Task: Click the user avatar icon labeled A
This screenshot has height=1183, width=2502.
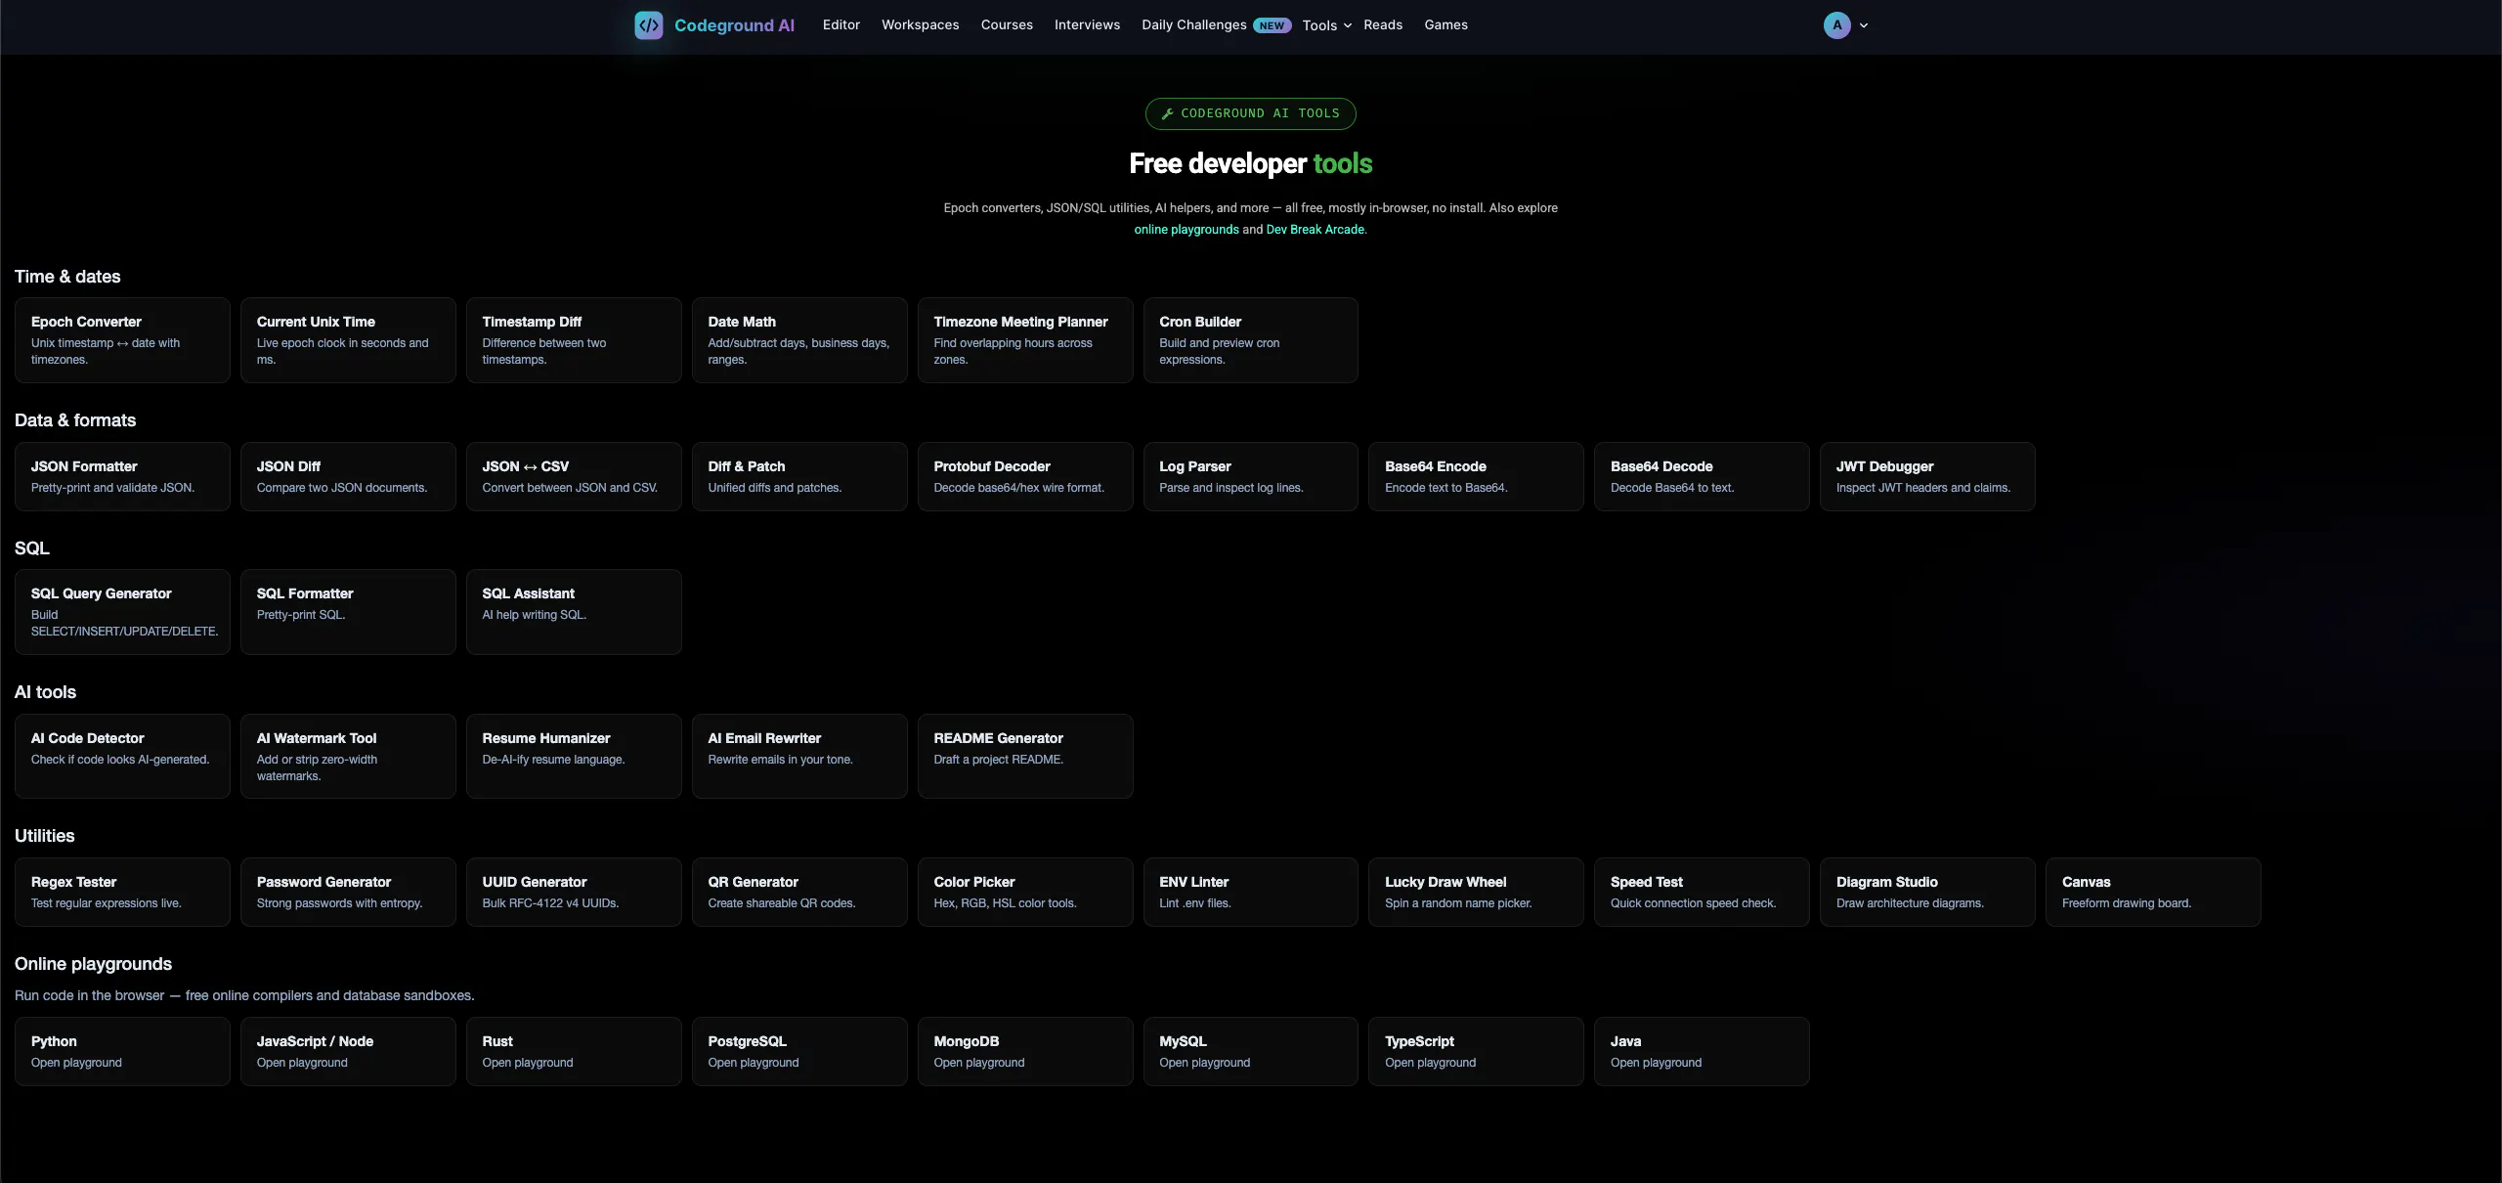Action: (1836, 25)
